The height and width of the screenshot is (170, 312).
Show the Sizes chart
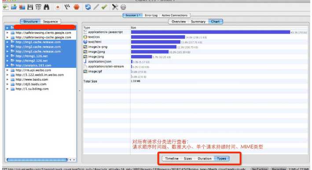[x=187, y=159]
